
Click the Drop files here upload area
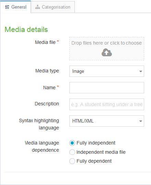107,49
